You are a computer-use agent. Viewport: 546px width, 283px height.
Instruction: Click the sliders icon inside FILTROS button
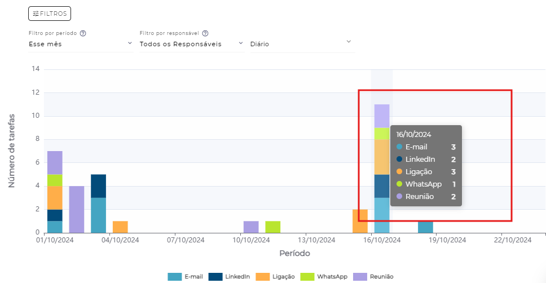[36, 14]
